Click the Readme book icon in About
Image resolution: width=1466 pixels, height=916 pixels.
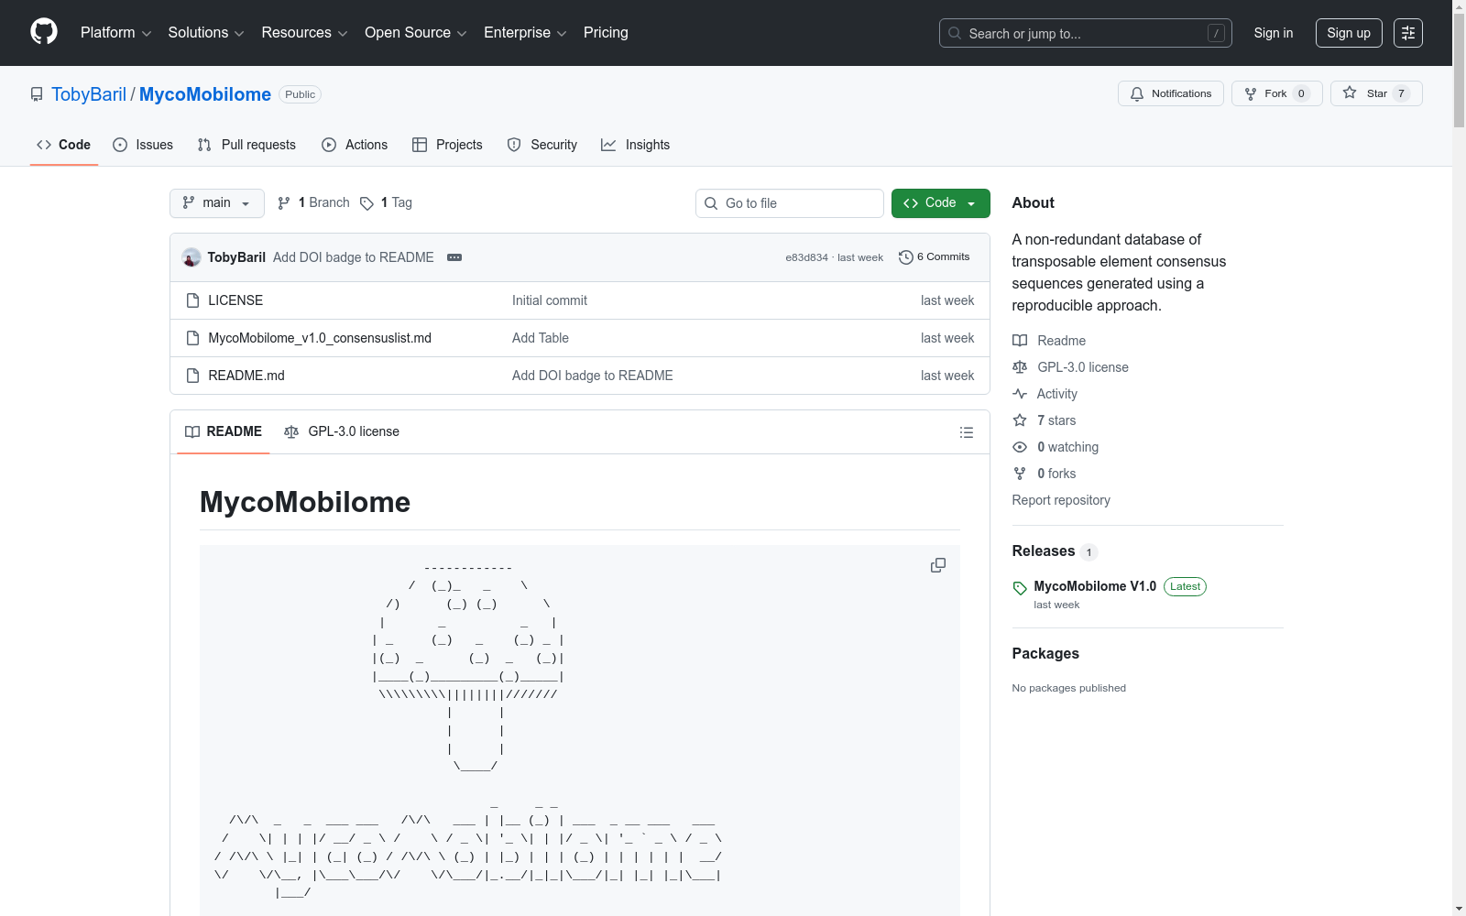[1020, 341]
